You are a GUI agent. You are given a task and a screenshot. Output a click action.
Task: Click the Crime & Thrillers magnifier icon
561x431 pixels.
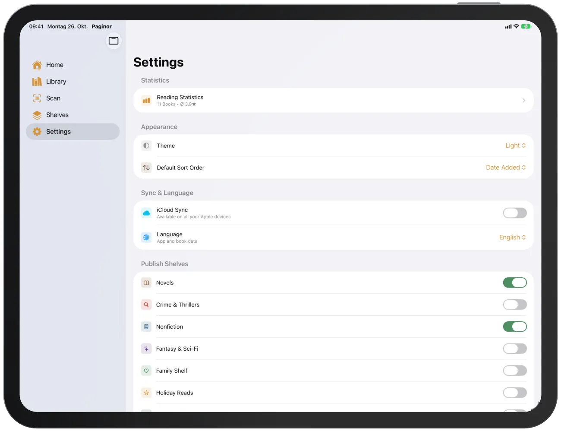tap(146, 305)
